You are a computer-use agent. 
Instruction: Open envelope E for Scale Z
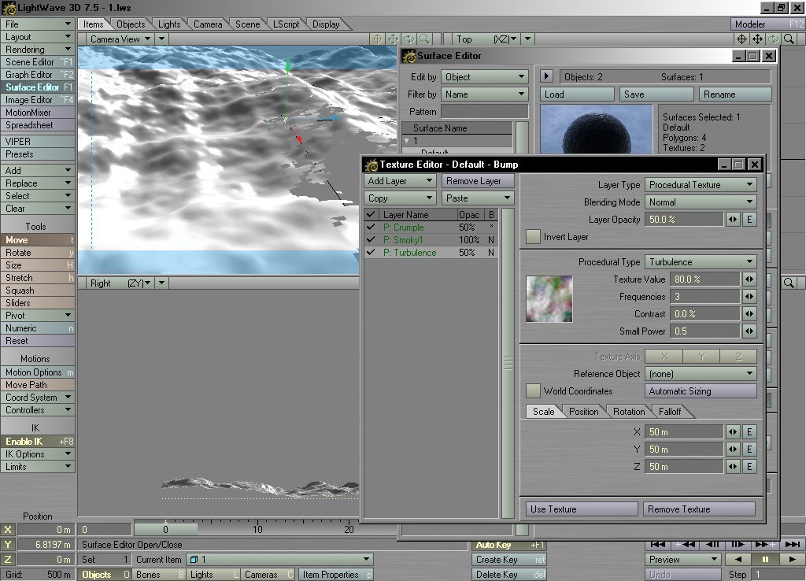[749, 466]
